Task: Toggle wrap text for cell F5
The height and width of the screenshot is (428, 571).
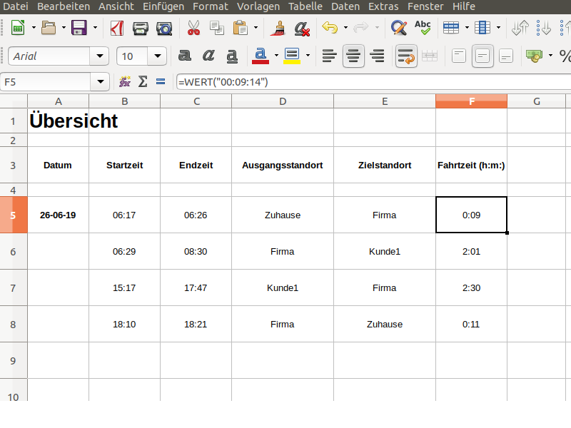Action: click(x=406, y=56)
